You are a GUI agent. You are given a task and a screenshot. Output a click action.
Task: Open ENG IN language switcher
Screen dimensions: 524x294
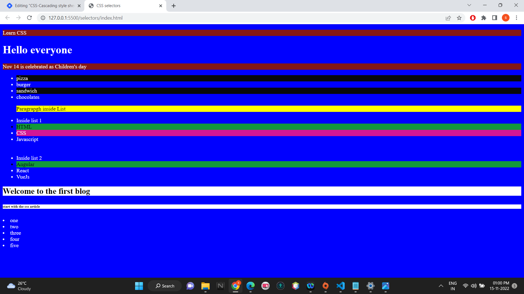tap(452, 286)
